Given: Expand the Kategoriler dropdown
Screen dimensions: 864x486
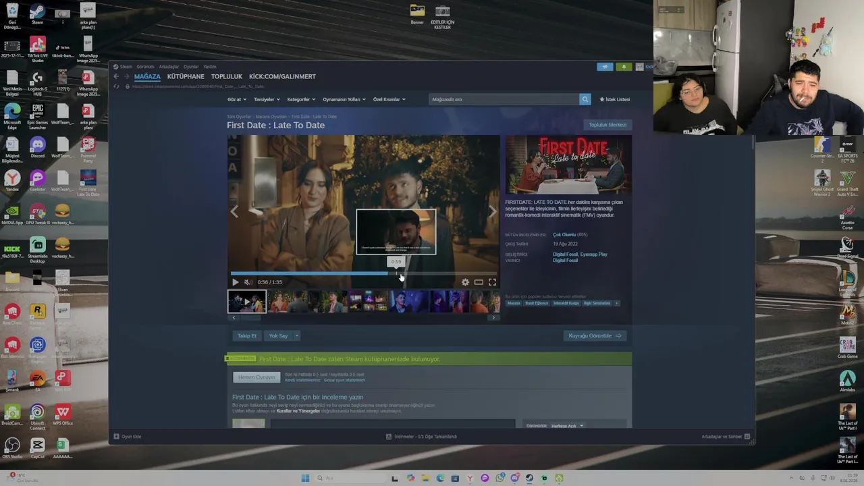Looking at the screenshot, I should click(300, 99).
